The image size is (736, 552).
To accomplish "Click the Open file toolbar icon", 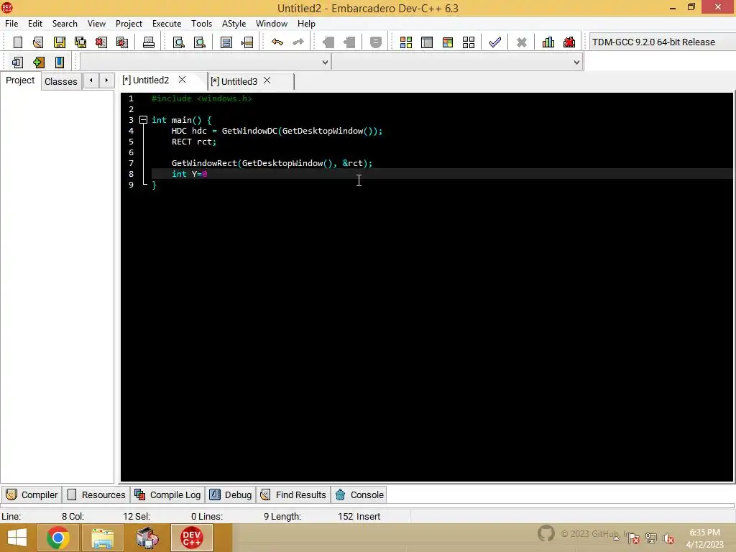I will 39,42.
